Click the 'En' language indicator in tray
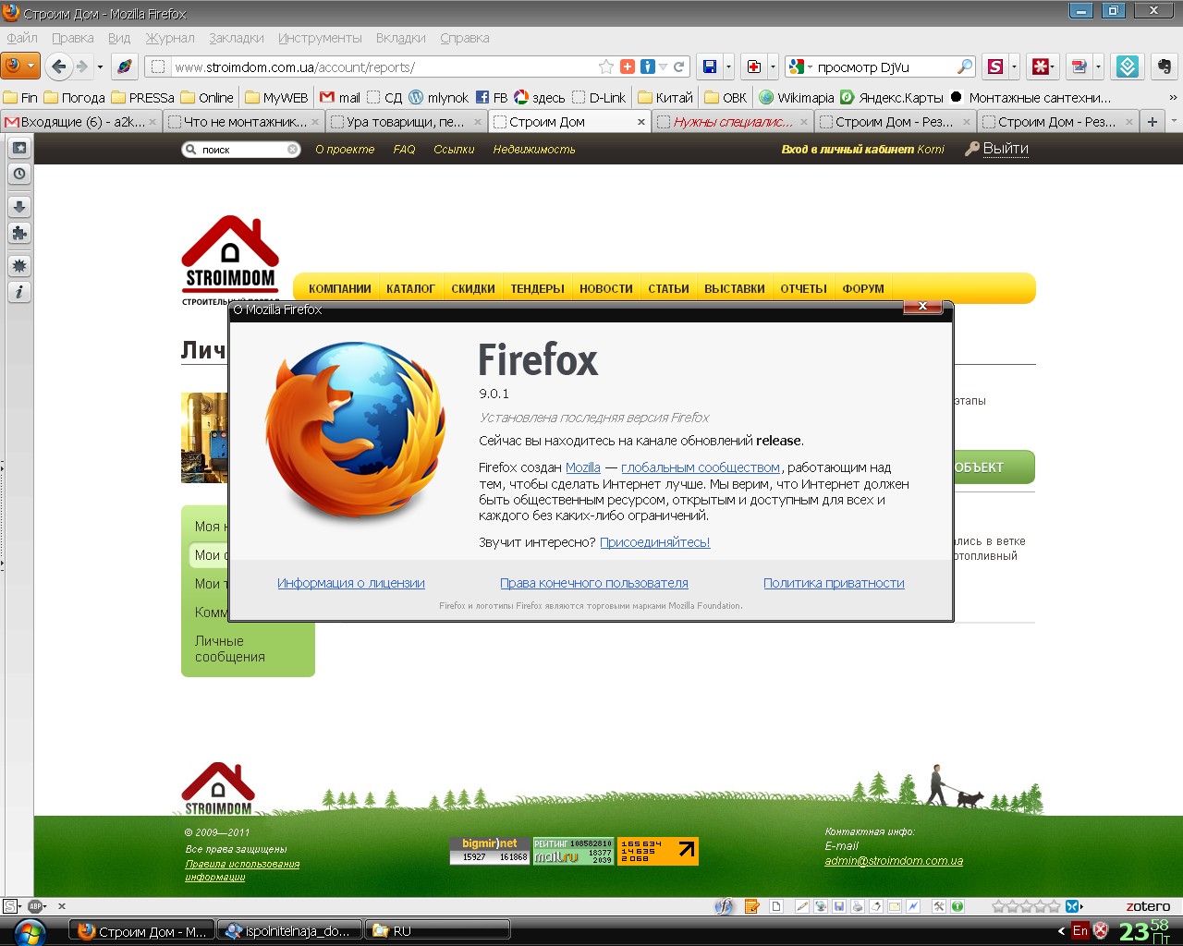The image size is (1183, 946). point(1079,930)
